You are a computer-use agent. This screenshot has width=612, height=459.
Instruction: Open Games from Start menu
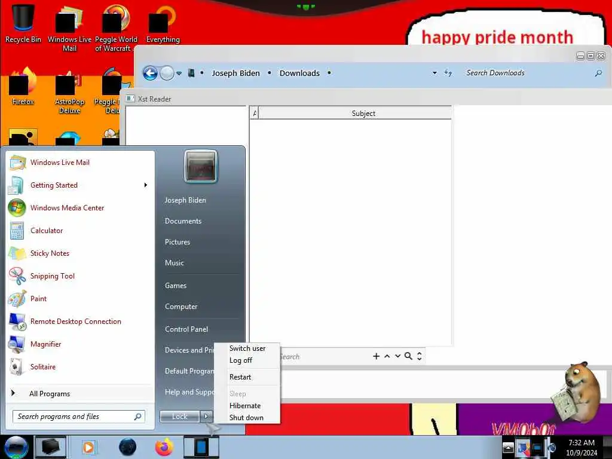point(176,285)
